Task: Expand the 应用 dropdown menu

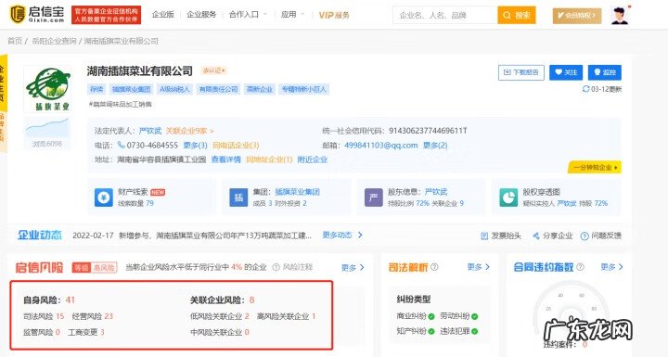Action: tap(292, 15)
